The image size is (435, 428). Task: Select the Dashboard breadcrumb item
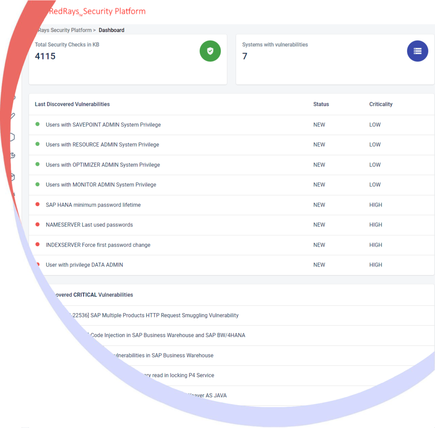click(112, 30)
